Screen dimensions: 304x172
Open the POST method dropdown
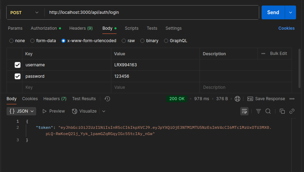pyautogui.click(x=25, y=12)
